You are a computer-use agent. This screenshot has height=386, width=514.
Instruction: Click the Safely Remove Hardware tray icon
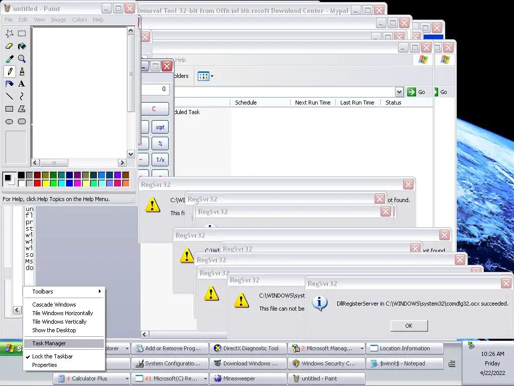point(471,345)
